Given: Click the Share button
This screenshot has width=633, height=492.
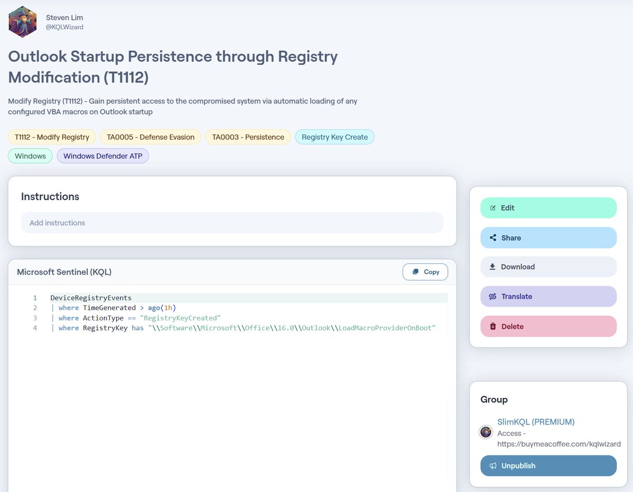Looking at the screenshot, I should click(549, 238).
